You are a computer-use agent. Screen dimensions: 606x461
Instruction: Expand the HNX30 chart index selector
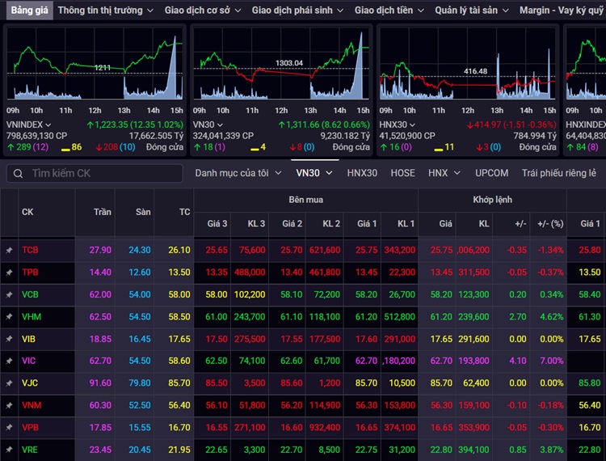click(x=398, y=125)
